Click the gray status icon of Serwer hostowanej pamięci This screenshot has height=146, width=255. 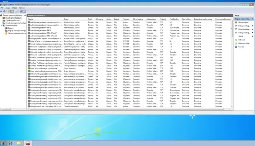[29, 44]
